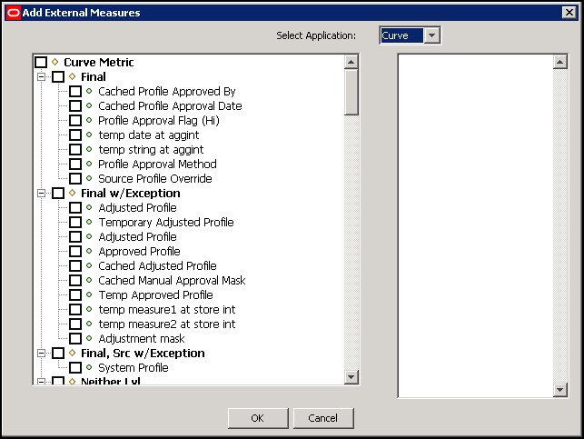Click the diamond icon beside Final group

[x=73, y=76]
